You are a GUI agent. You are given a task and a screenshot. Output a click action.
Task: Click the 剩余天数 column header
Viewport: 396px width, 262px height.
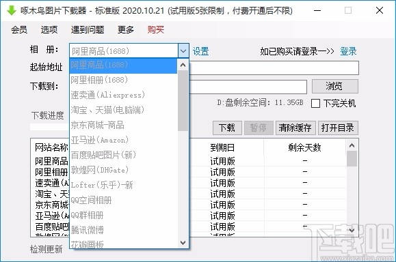click(304, 147)
